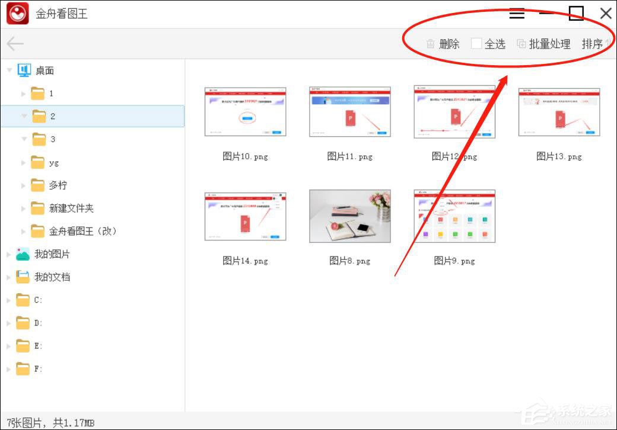Select the folder named yg
The width and height of the screenshot is (617, 430).
[53, 162]
